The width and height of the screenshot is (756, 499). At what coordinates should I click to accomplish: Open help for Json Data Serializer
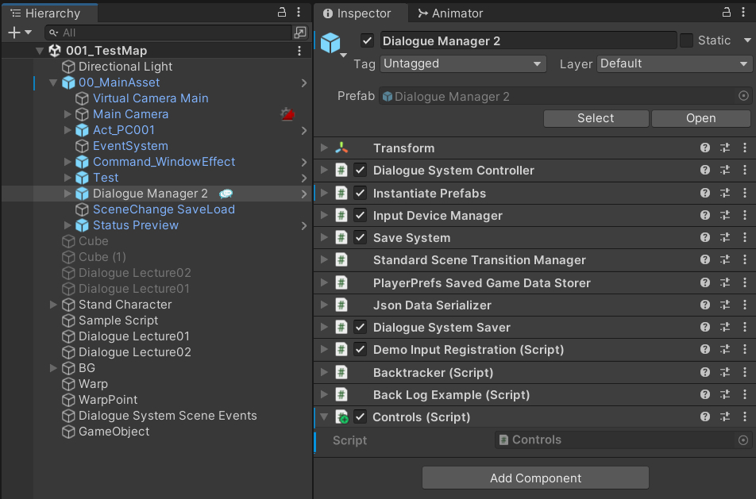click(x=705, y=305)
